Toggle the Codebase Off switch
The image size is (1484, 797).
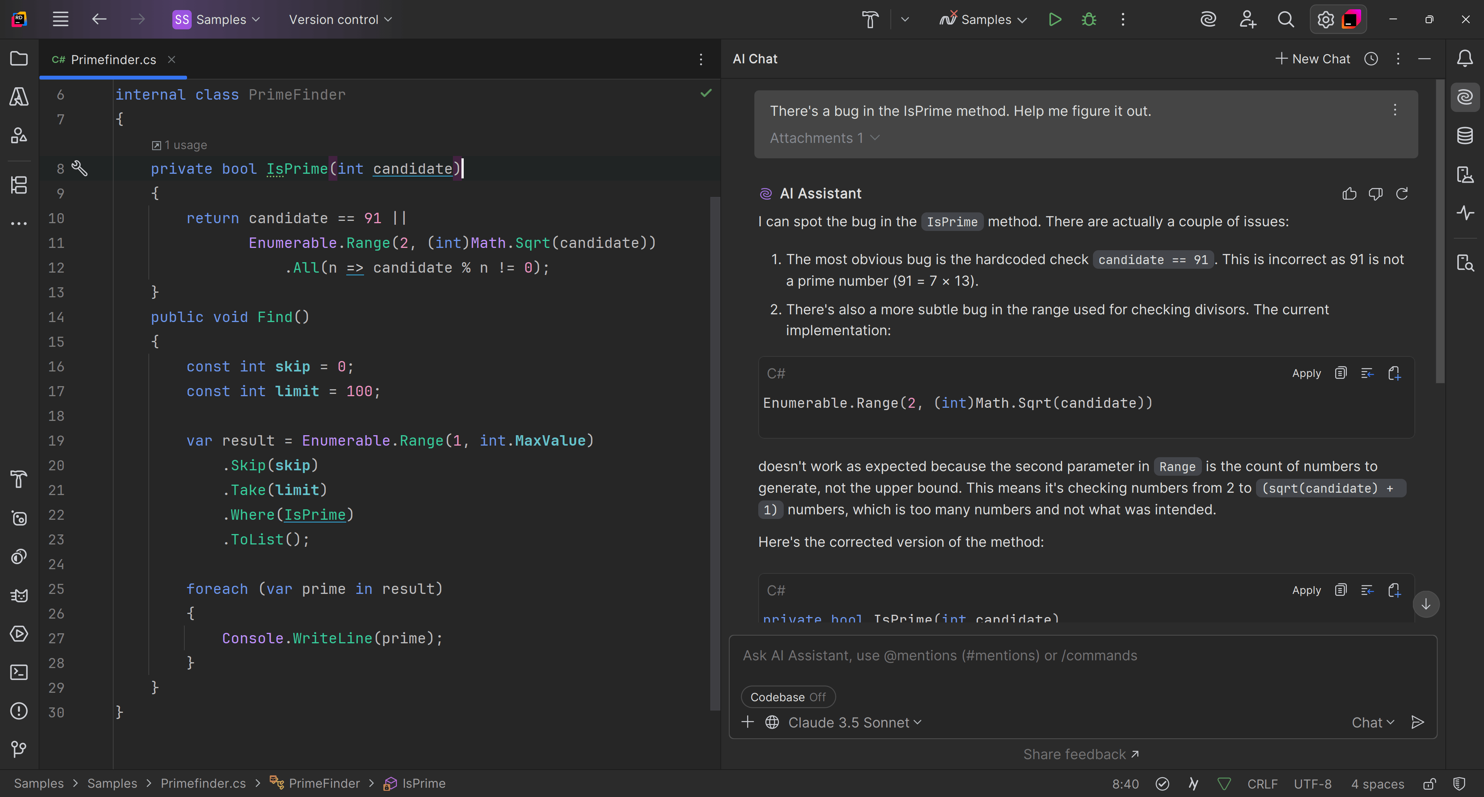[x=788, y=697]
